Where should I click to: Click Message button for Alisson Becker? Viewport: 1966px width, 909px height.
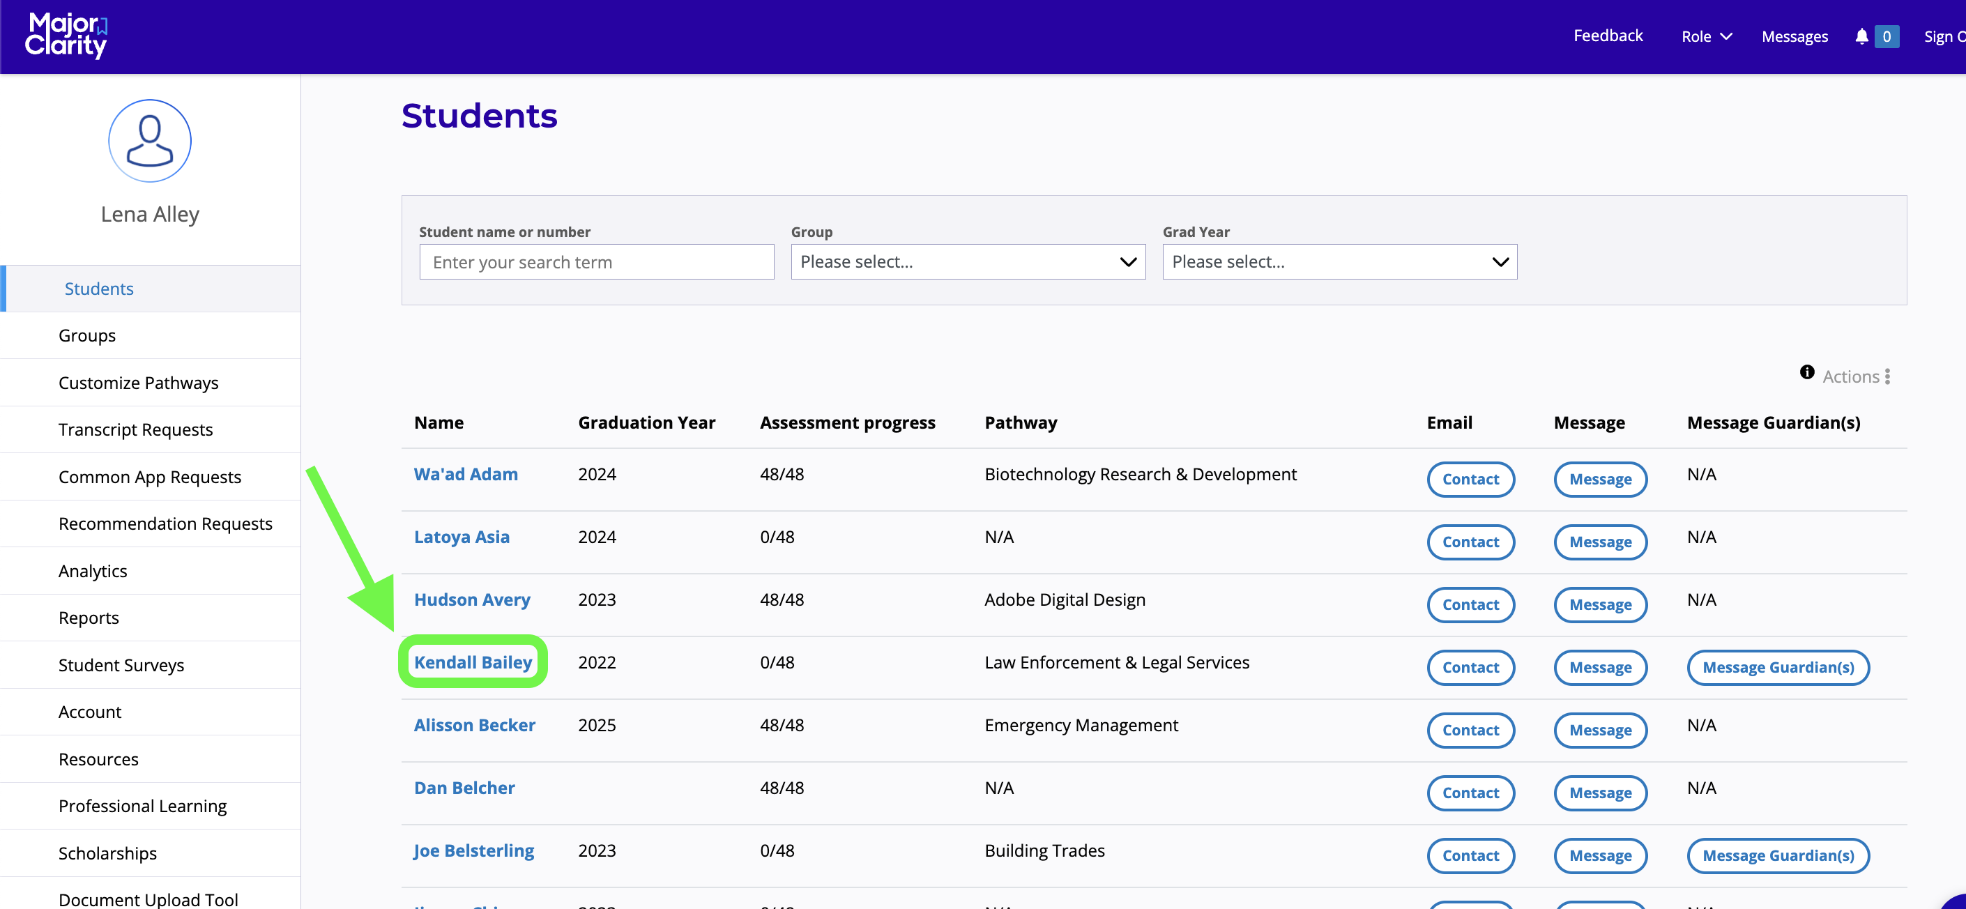coord(1601,731)
